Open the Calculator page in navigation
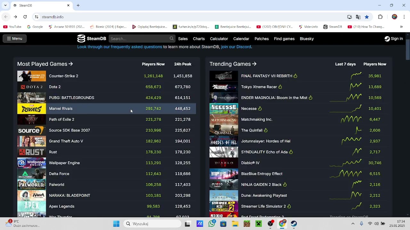410x230 pixels. coord(219,39)
